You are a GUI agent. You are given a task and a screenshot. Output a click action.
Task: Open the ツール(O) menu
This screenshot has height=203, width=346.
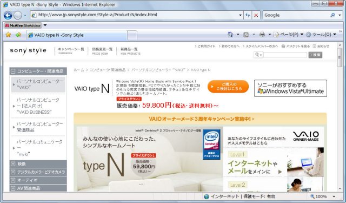click(321, 35)
